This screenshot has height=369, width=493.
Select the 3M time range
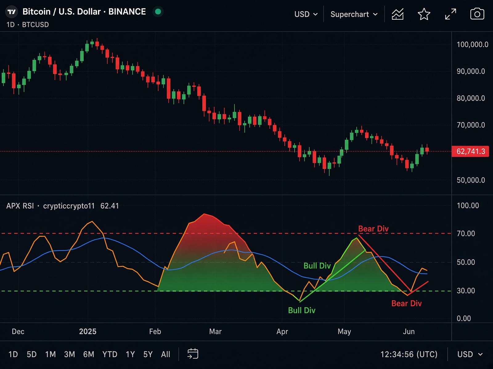[x=70, y=354]
